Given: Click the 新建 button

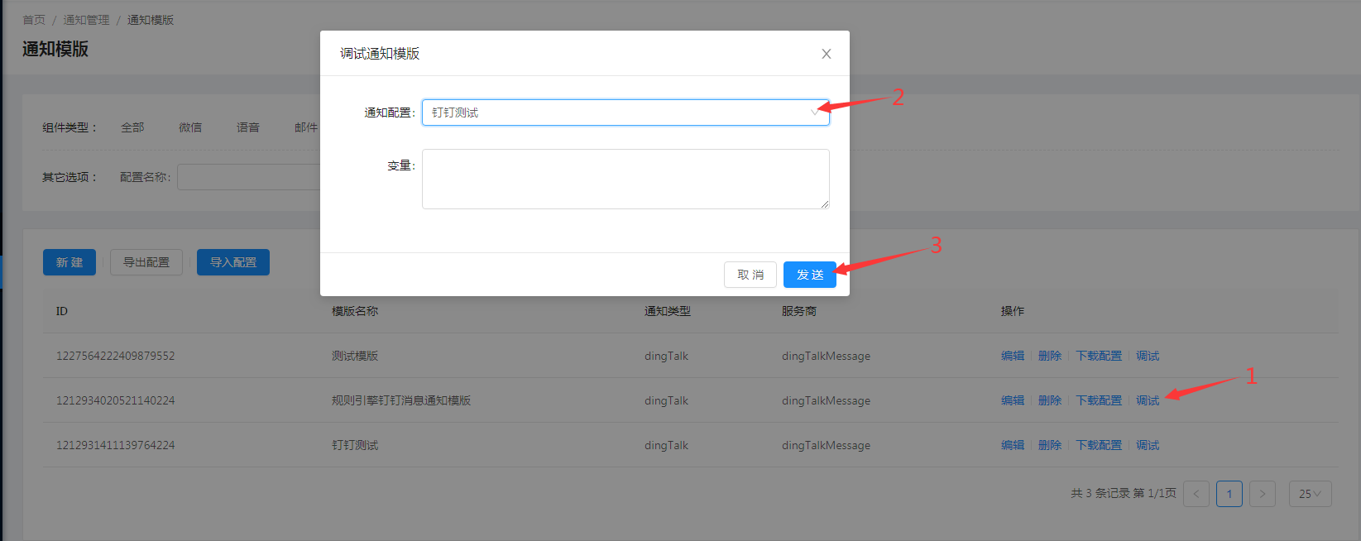Looking at the screenshot, I should [69, 262].
